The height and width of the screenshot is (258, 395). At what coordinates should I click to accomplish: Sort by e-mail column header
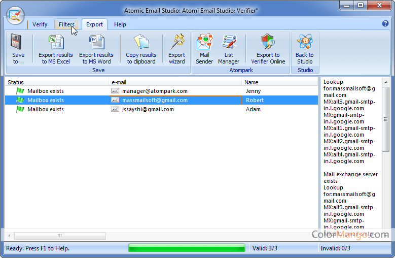click(x=175, y=82)
